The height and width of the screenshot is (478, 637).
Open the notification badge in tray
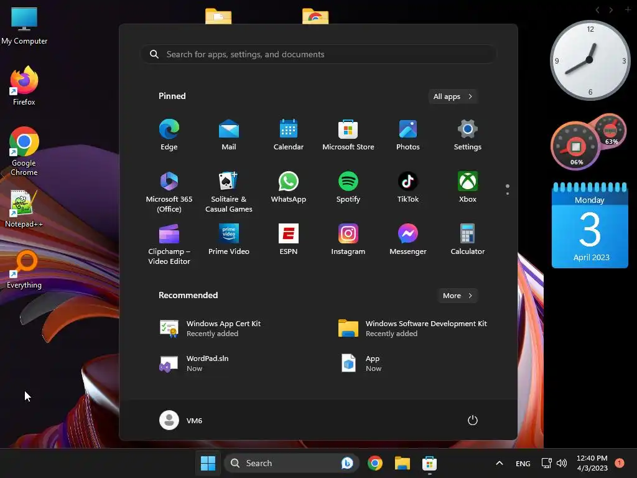[x=620, y=462]
